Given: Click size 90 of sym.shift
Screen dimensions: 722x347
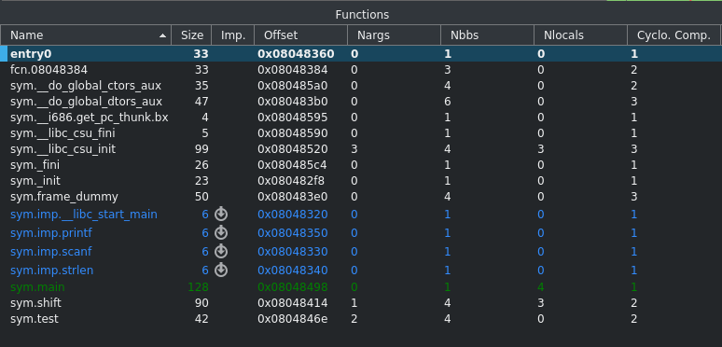Looking at the screenshot, I should click(201, 303).
